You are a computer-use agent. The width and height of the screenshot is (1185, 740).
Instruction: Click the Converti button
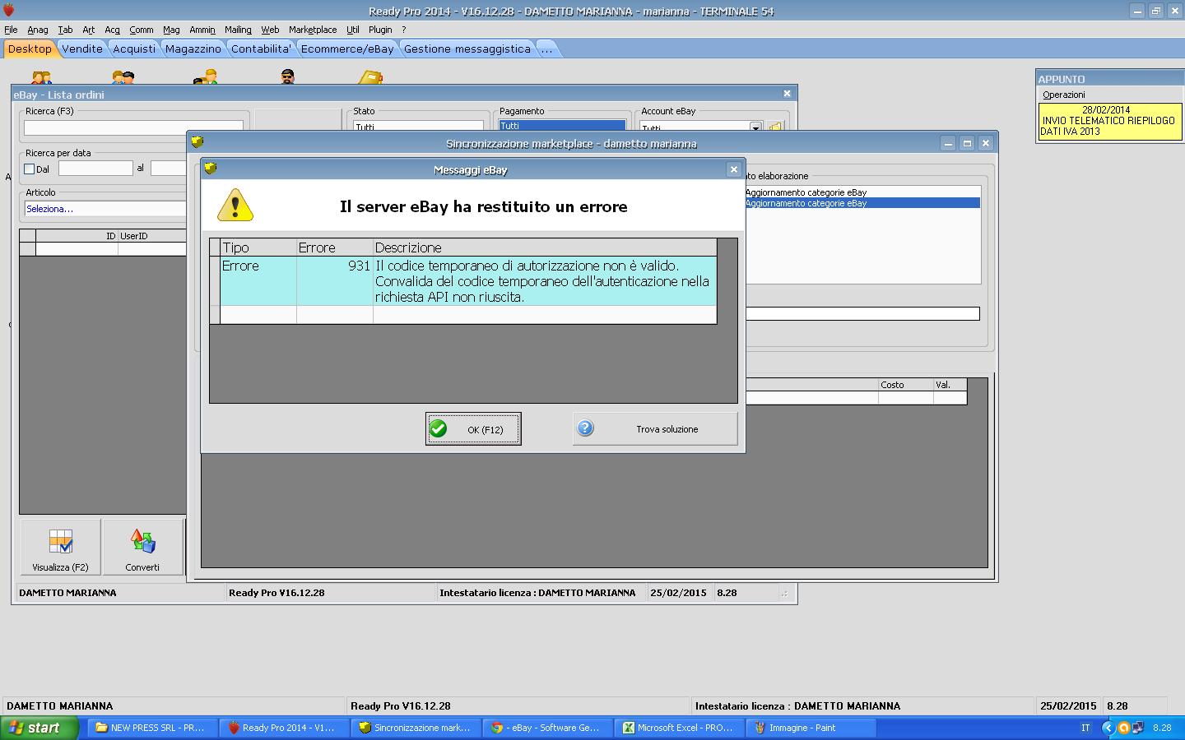(x=142, y=547)
